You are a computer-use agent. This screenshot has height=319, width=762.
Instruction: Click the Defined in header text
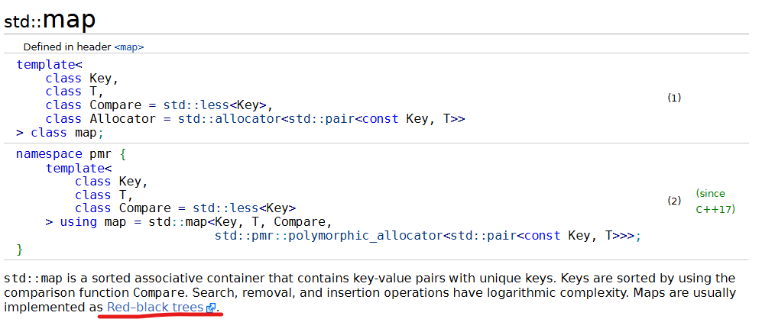point(67,47)
